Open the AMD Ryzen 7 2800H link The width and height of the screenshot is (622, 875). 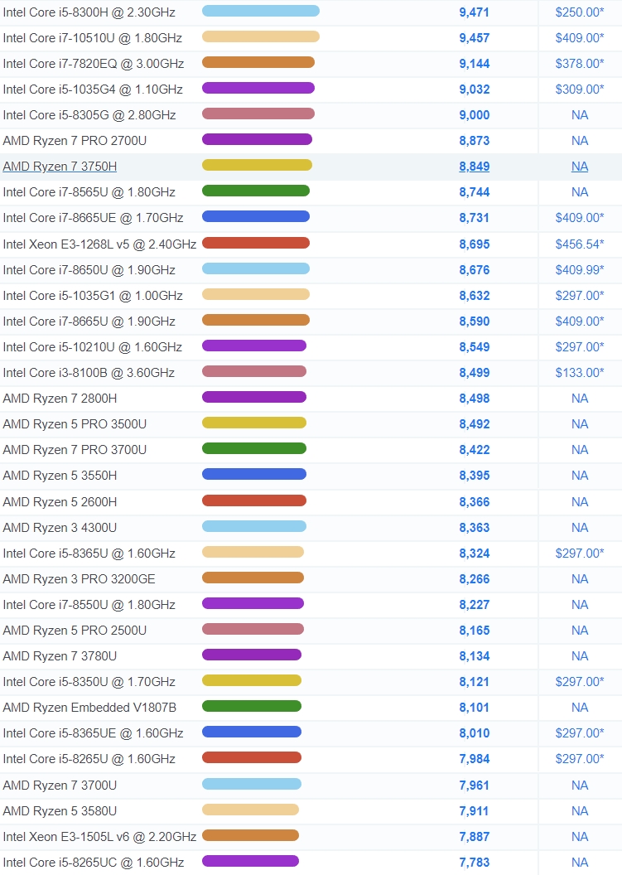point(60,399)
